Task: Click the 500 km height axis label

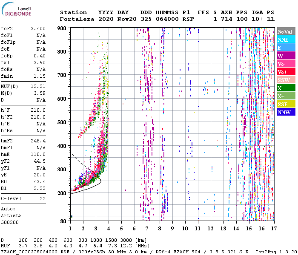Action: click(62, 122)
